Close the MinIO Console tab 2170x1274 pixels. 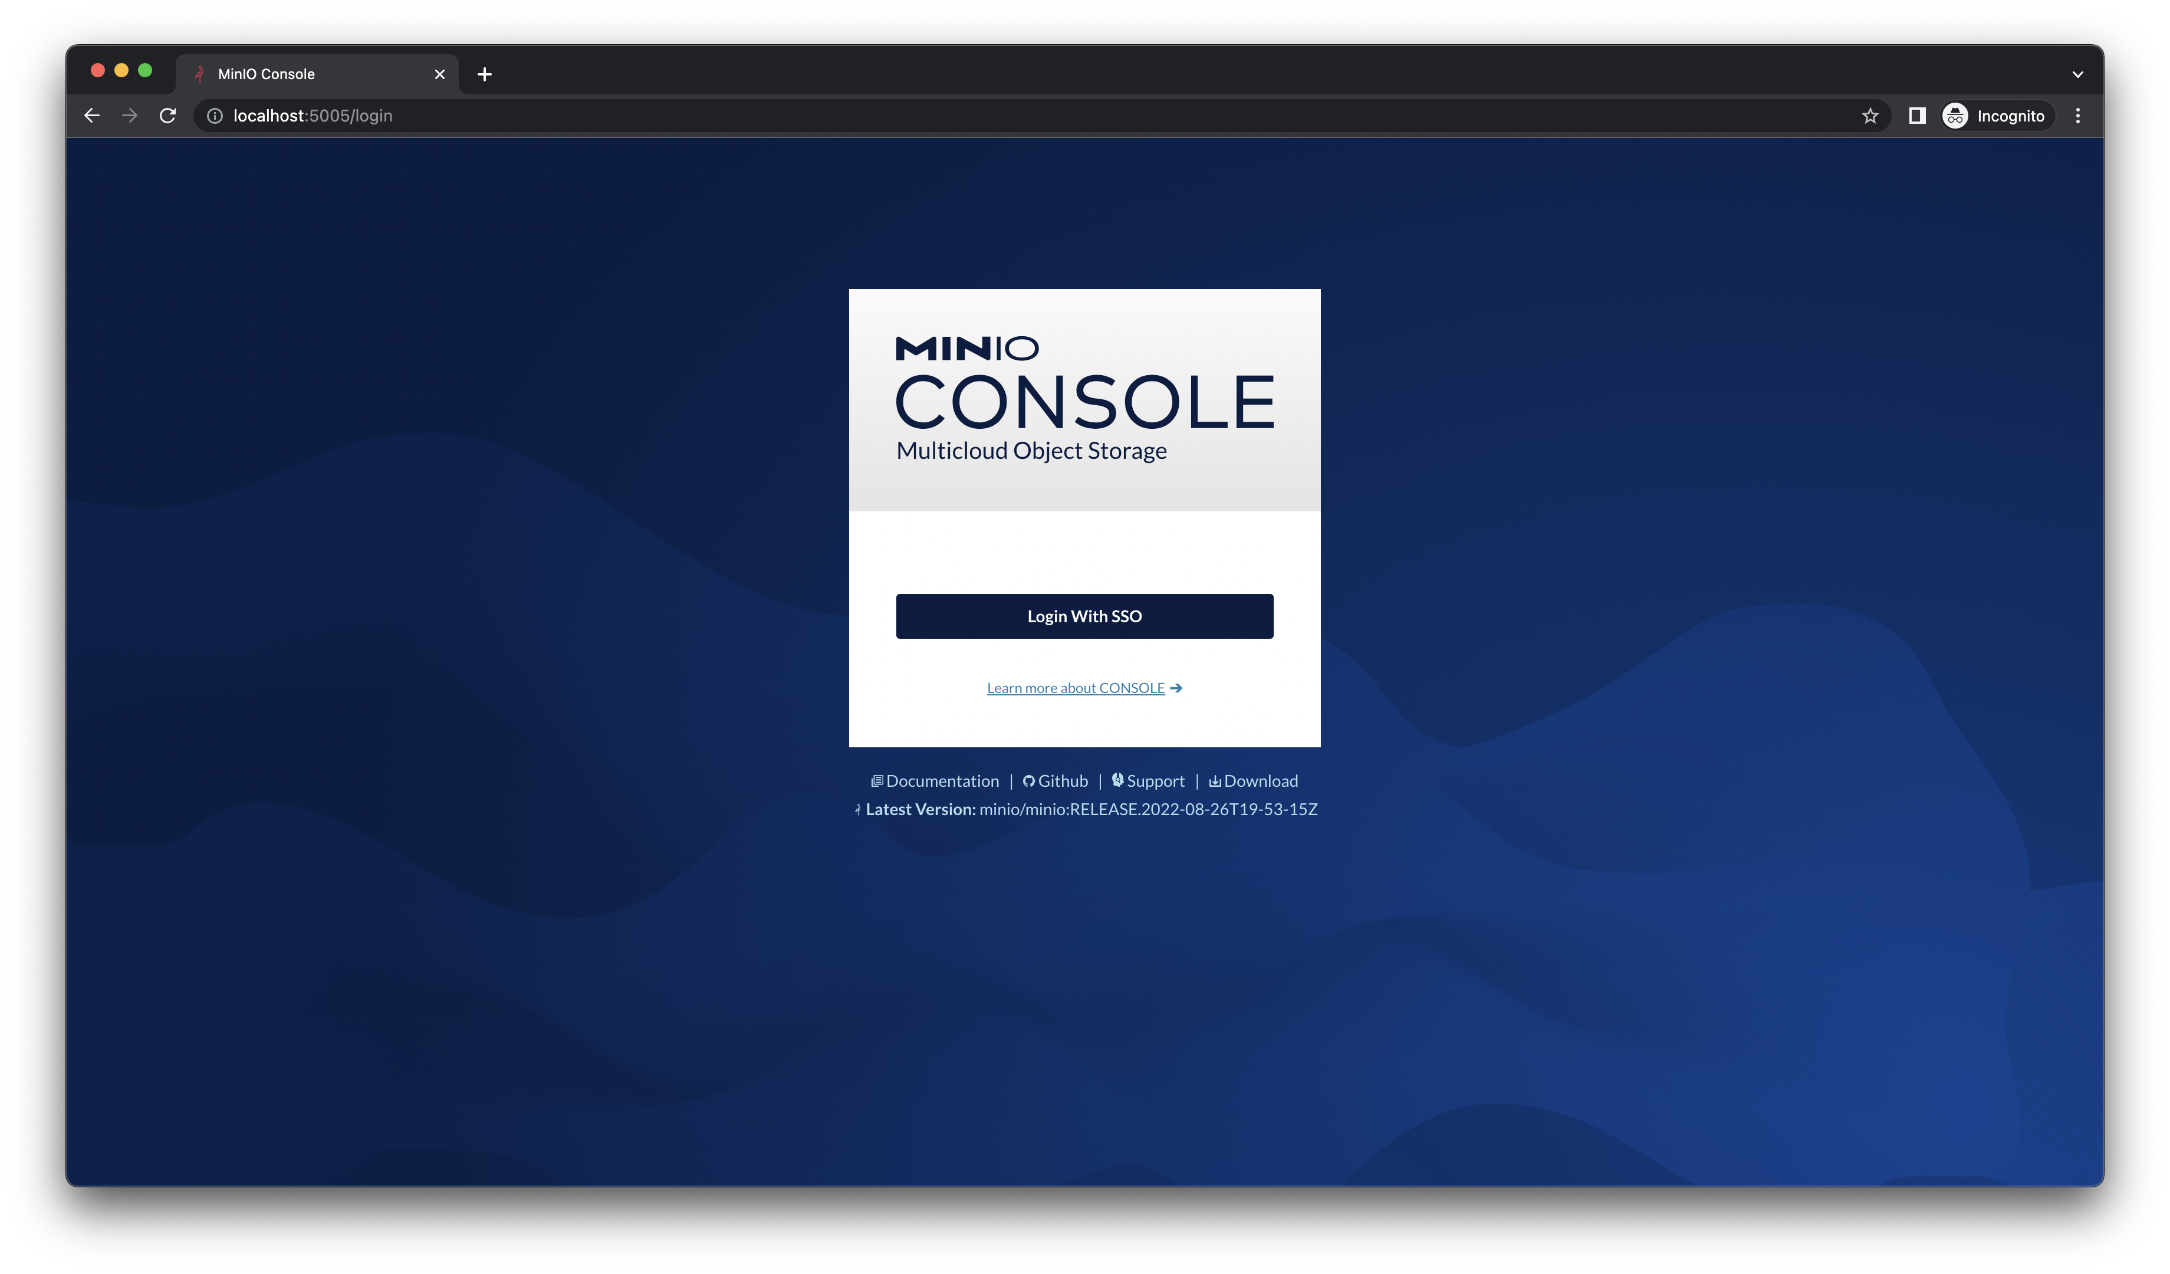[440, 74]
